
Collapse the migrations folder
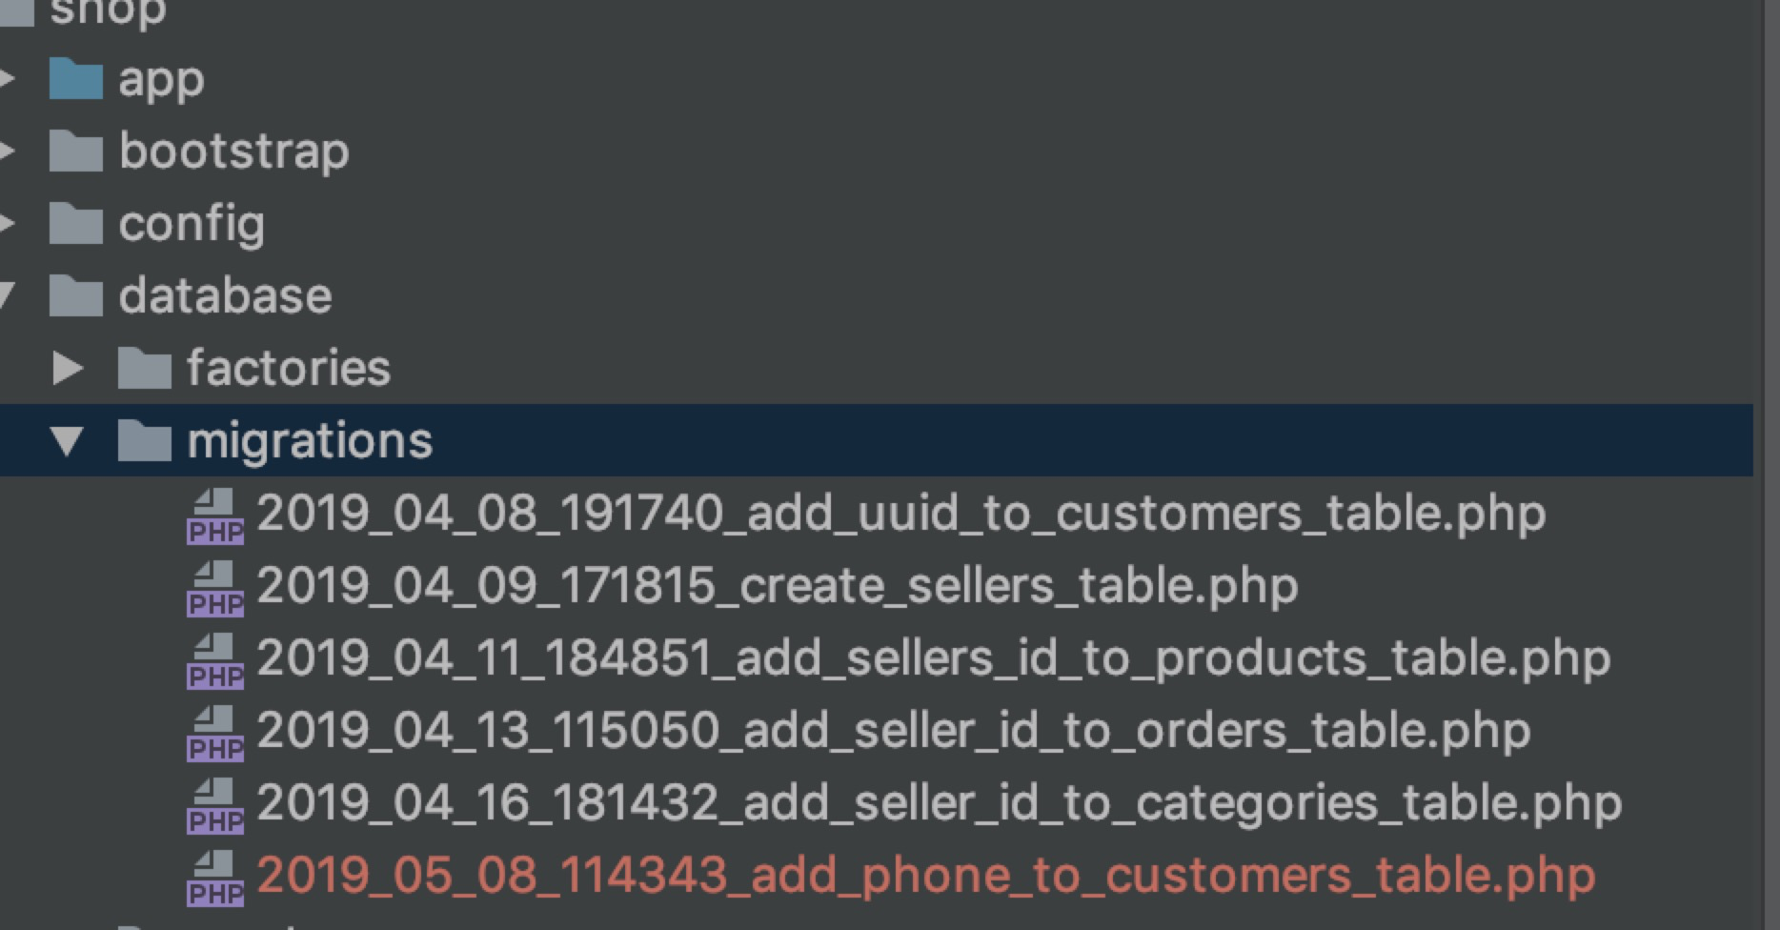pyautogui.click(x=65, y=440)
